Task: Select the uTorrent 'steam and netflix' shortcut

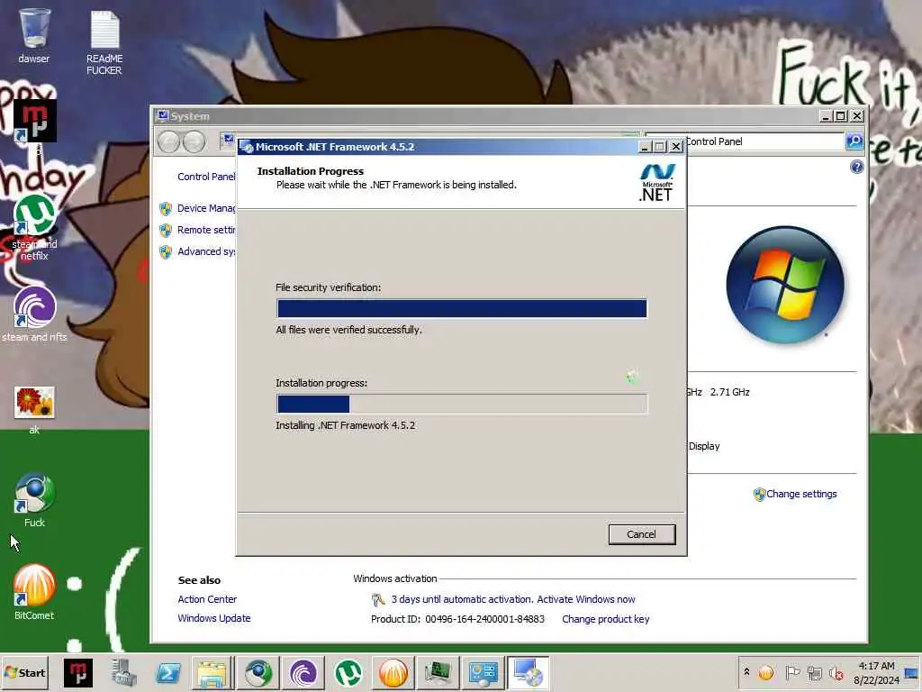Action: tap(35, 227)
